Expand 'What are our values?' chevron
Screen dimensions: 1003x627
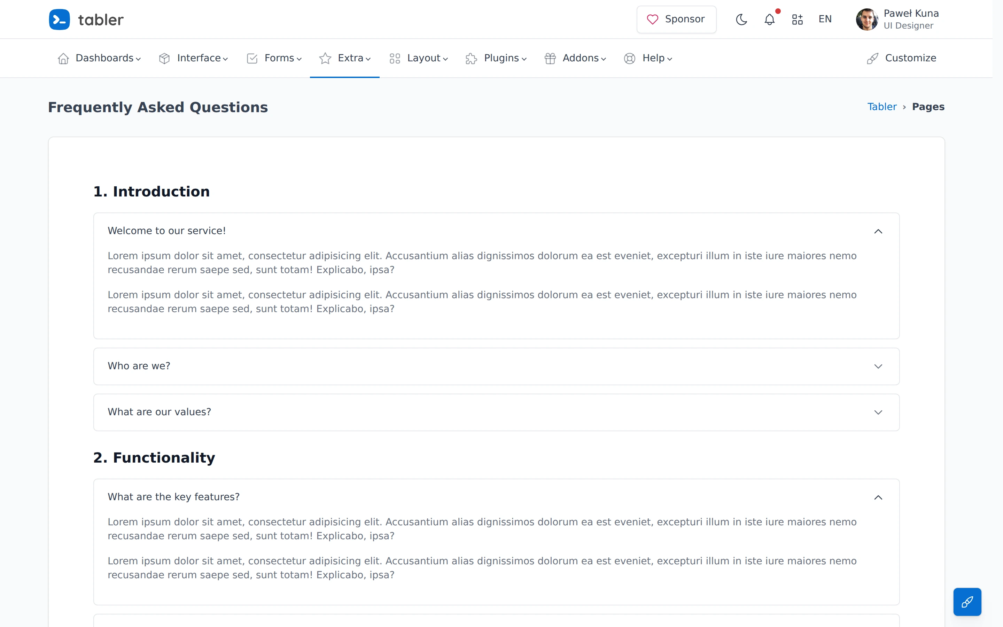[878, 412]
